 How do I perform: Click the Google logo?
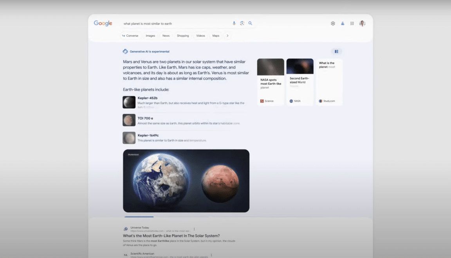point(103,23)
